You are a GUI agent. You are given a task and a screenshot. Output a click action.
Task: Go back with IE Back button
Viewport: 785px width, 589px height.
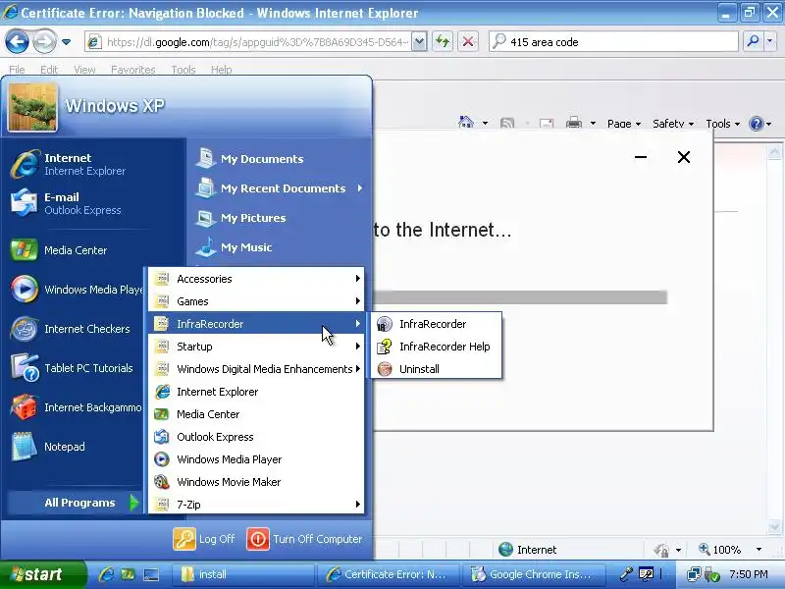(17, 41)
